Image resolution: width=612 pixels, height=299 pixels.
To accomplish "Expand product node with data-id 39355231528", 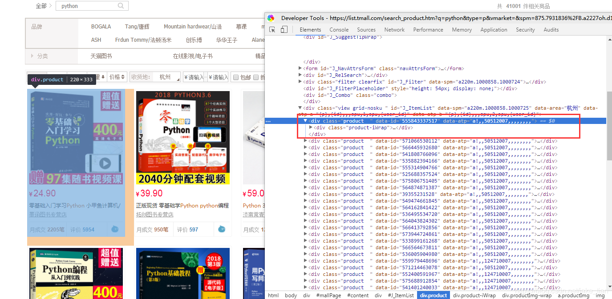I will pos(305,194).
